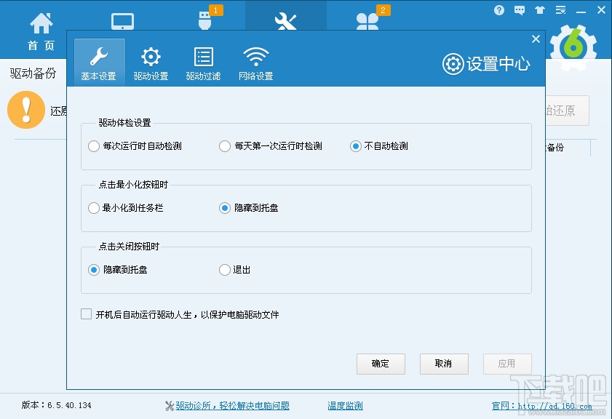
Task: Click the upgrade icon near window controls
Action: [539, 9]
